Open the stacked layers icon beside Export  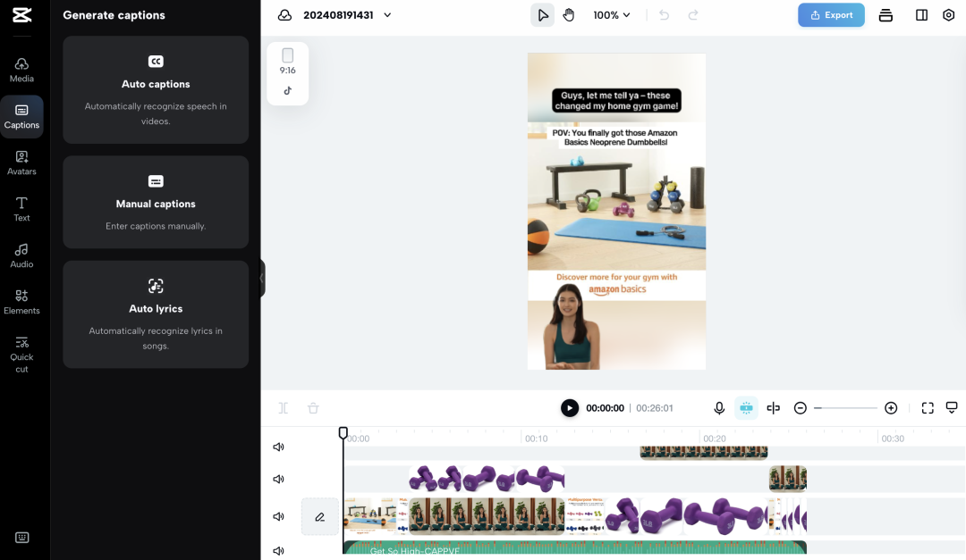[885, 15]
